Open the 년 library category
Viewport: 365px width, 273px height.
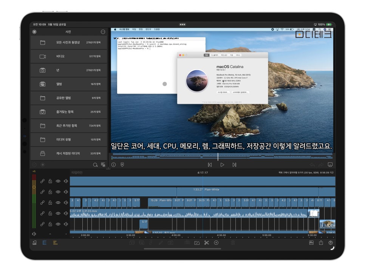pos(69,70)
